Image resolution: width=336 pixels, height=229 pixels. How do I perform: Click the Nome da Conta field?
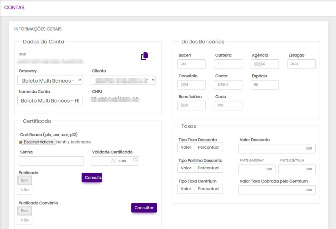pos(50,101)
